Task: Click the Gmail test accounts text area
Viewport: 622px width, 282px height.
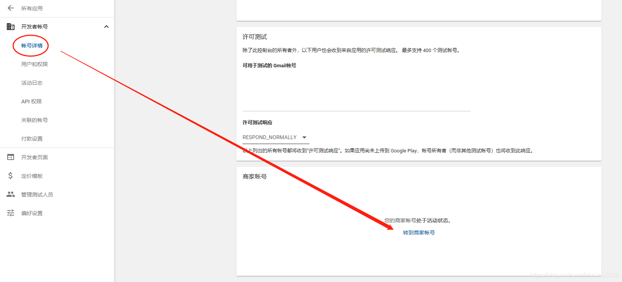Action: pos(357,91)
